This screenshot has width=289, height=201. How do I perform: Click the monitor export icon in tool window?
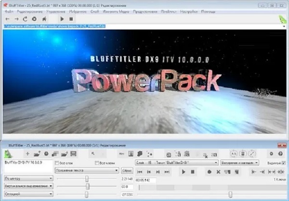[x=73, y=154]
